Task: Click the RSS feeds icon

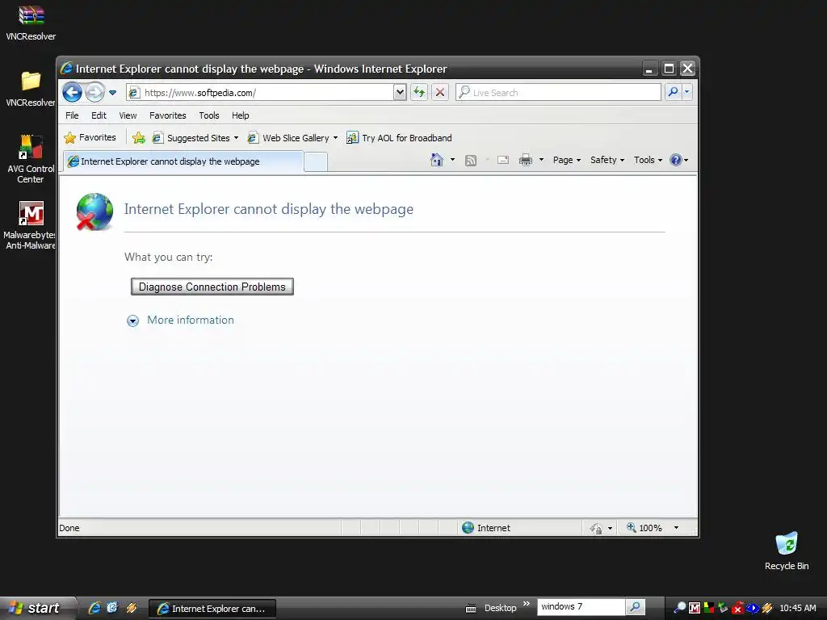Action: click(x=471, y=161)
